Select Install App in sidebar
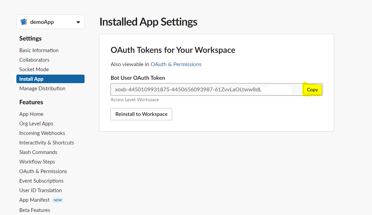This screenshot has height=215, width=372. tap(50, 79)
